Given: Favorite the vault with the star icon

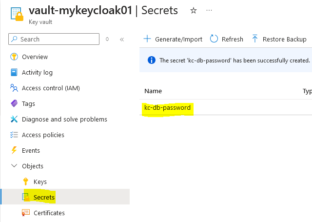Looking at the screenshot, I should coord(194,11).
